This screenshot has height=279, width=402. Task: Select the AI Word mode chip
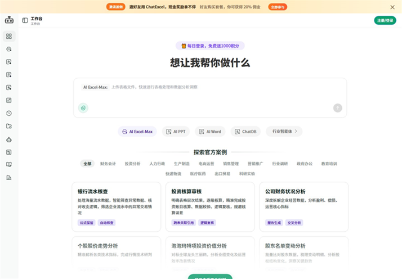[x=210, y=132]
